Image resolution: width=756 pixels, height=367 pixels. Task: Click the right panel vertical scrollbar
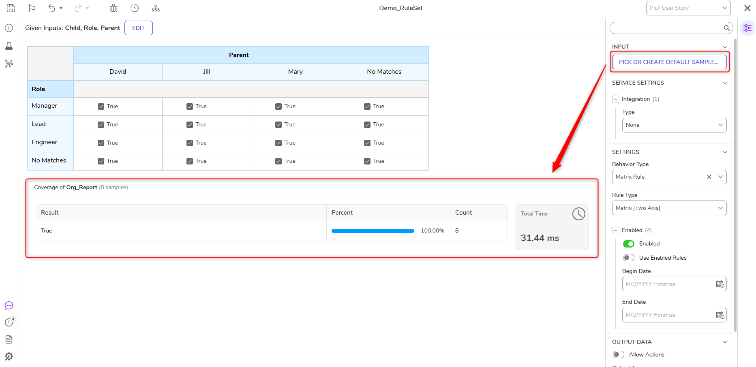(735, 186)
